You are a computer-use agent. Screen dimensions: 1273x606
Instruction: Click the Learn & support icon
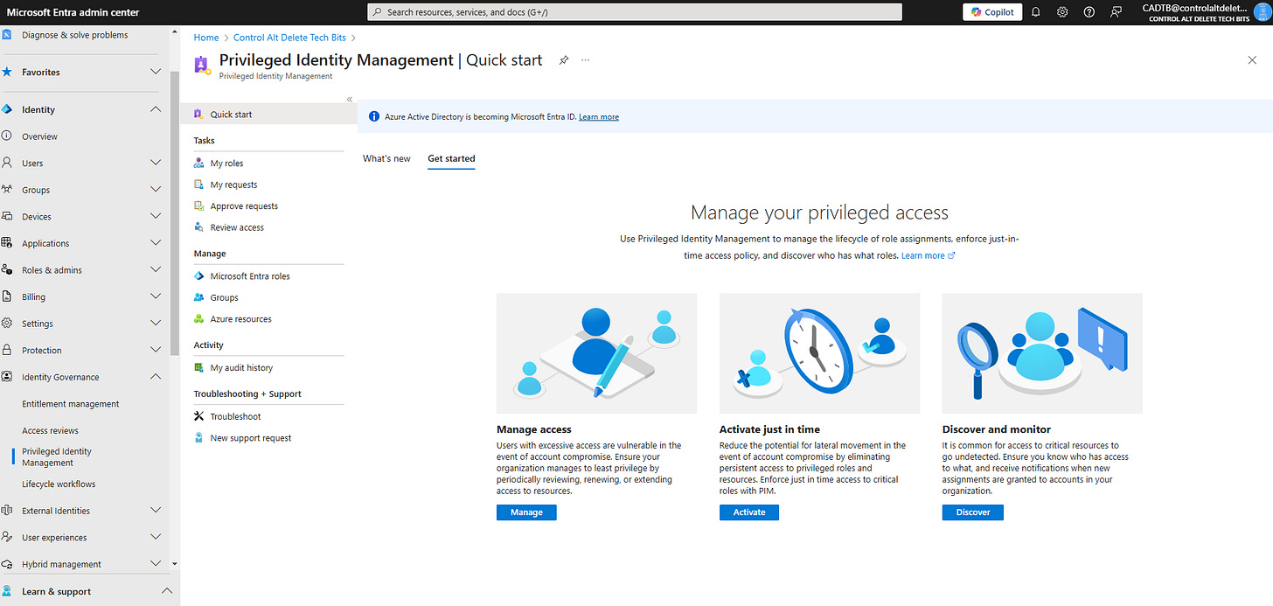7,591
